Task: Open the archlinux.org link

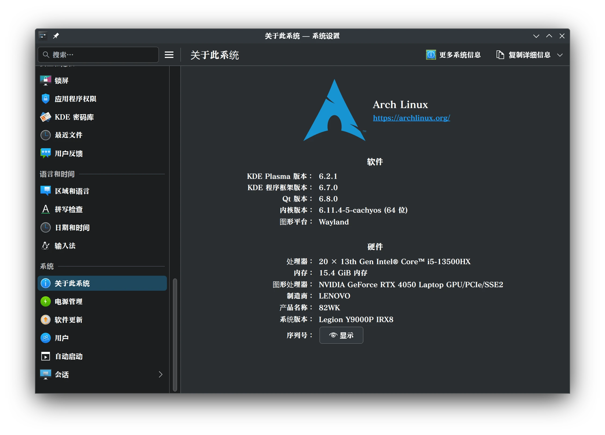Action: pos(411,118)
